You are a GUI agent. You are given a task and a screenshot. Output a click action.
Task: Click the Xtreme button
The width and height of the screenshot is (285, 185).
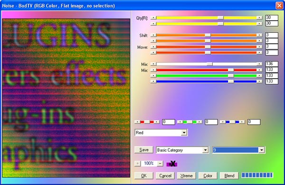[187, 176]
